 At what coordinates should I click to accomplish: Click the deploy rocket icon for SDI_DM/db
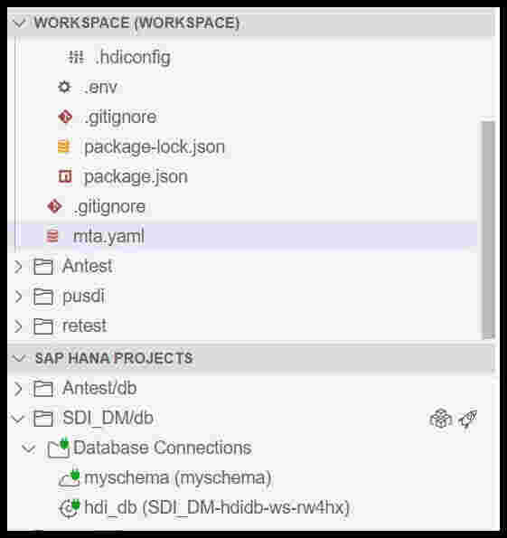coord(468,419)
